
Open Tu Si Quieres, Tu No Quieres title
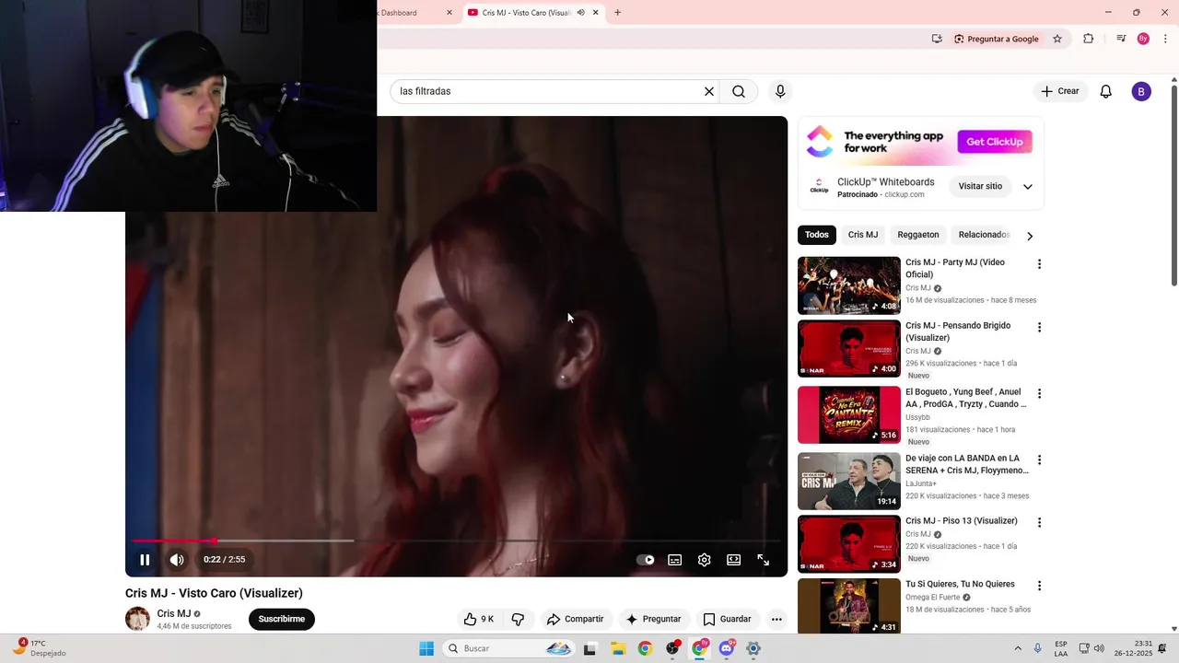tap(960, 584)
